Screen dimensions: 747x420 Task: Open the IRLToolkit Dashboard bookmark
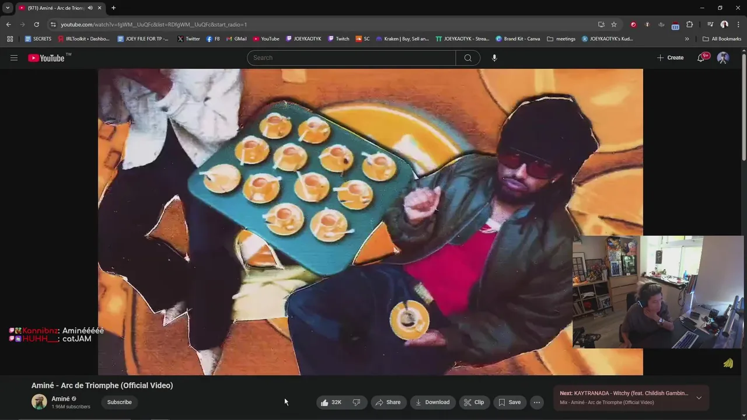pyautogui.click(x=83, y=39)
